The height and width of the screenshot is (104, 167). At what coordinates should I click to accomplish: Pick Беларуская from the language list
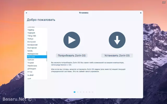tap(37, 45)
